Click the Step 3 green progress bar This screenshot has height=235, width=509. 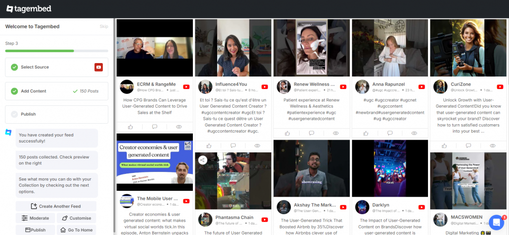pos(40,51)
